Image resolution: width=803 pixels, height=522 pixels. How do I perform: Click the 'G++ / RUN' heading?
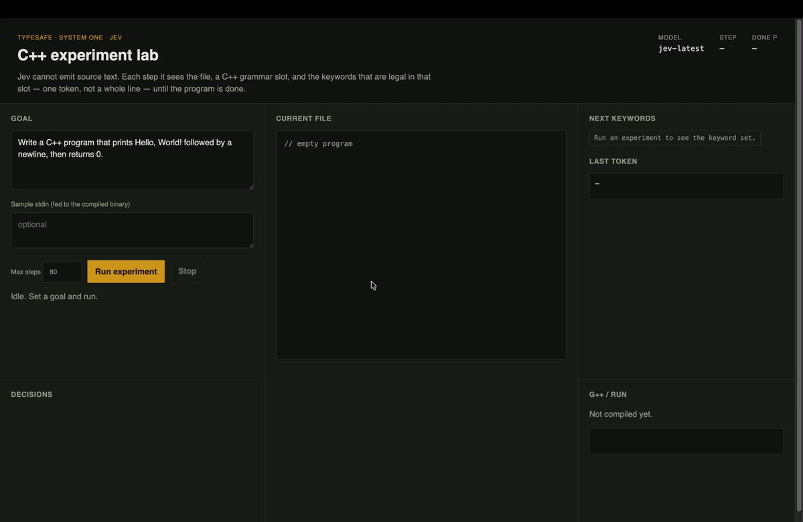point(608,395)
